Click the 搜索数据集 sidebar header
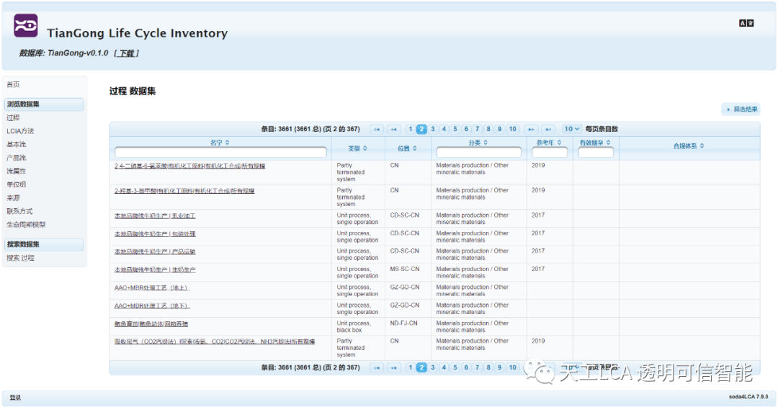This screenshot has height=407, width=778. (x=44, y=244)
